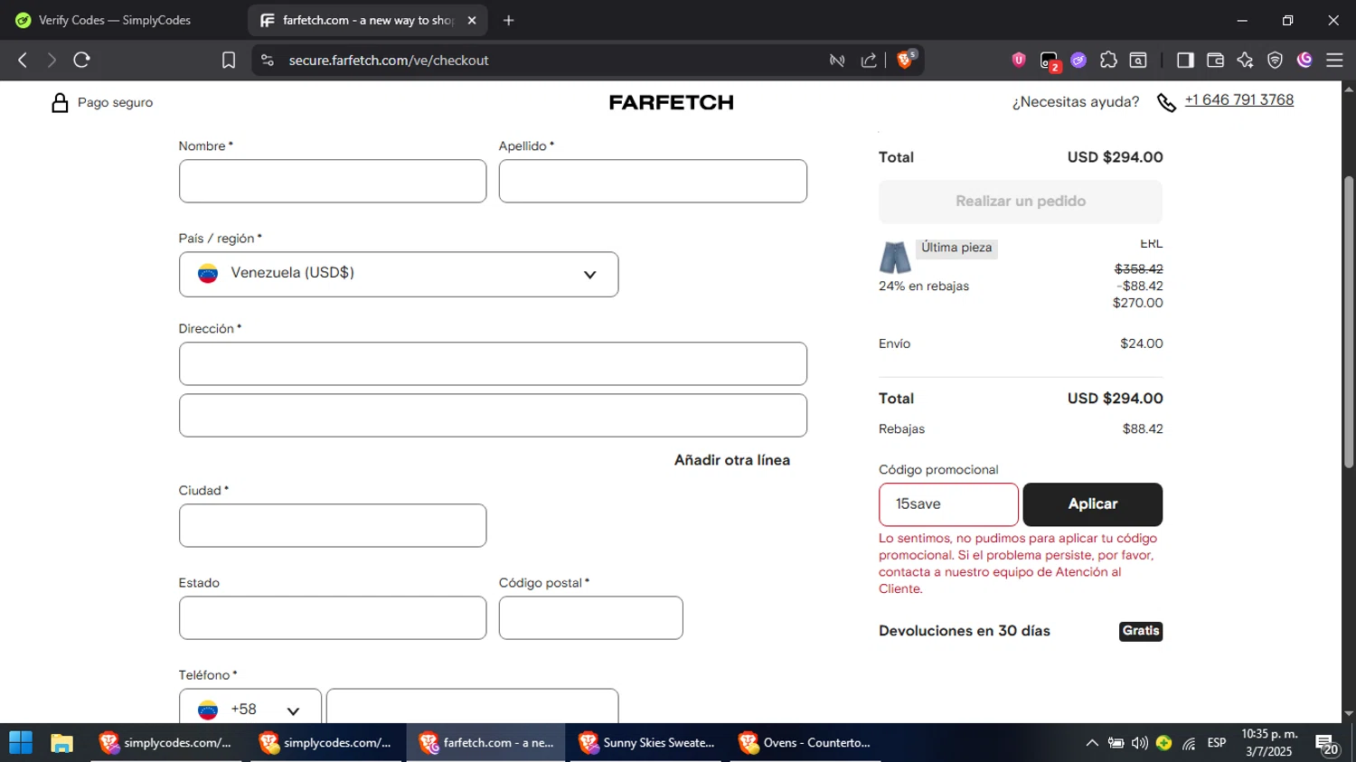
Task: Focus the Nombre input field
Action: [333, 181]
